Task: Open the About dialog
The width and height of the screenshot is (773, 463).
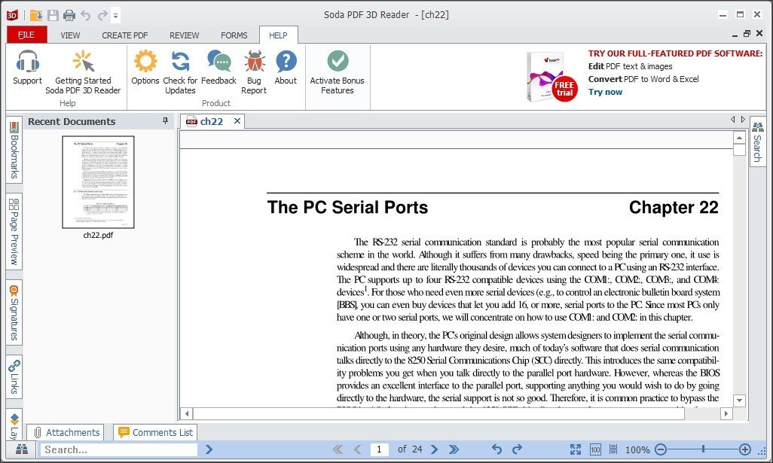Action: (286, 72)
